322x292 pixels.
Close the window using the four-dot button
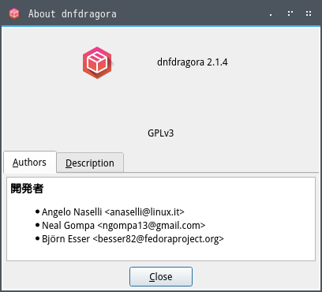point(309,13)
